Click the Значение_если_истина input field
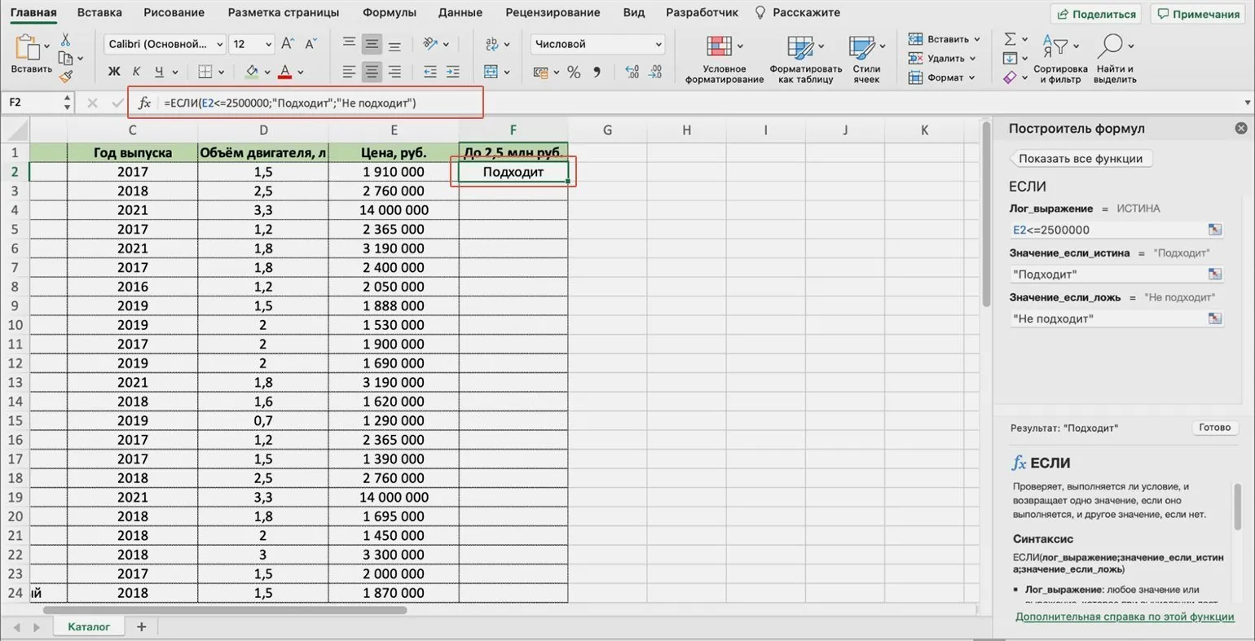This screenshot has height=641, width=1255. point(1107,274)
